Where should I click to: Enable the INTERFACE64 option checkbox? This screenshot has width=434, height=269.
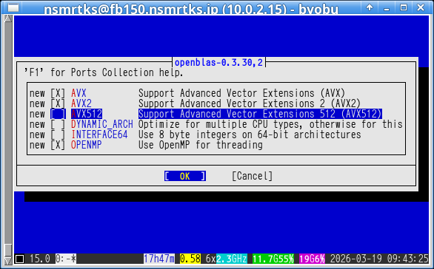coord(58,134)
